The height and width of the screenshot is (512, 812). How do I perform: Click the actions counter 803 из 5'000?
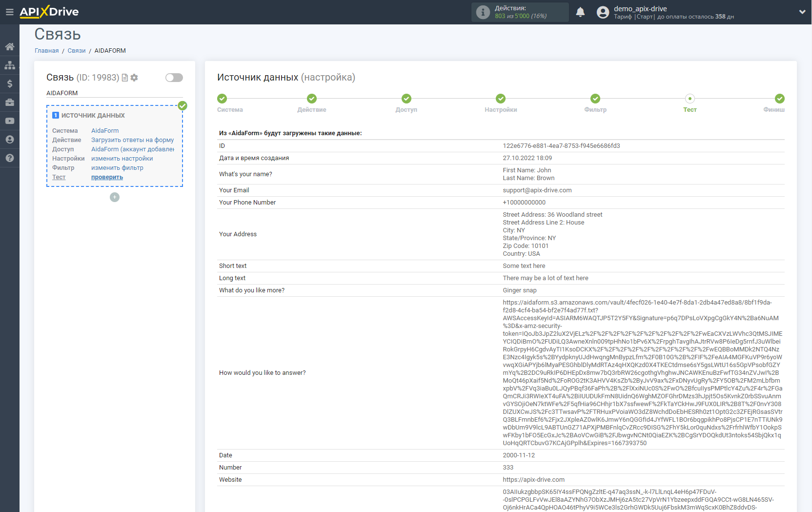pyautogui.click(x=520, y=16)
